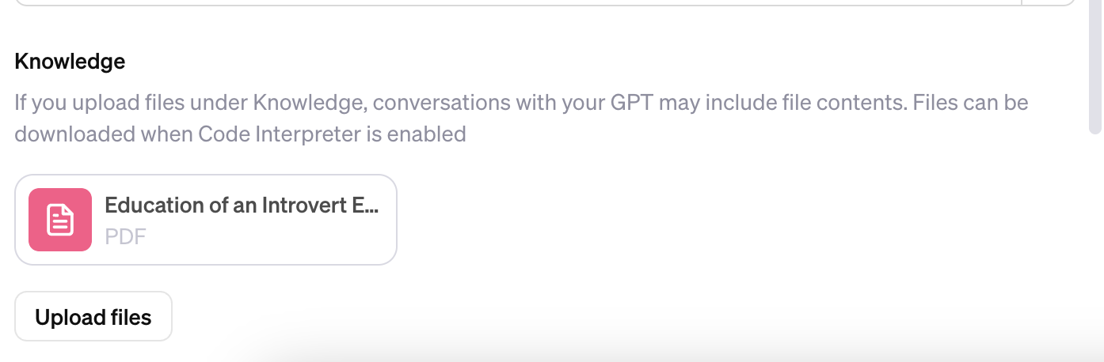Screen dimensions: 1104x362
Task: Click the first line of the Knowledge description
Action: coord(520,104)
